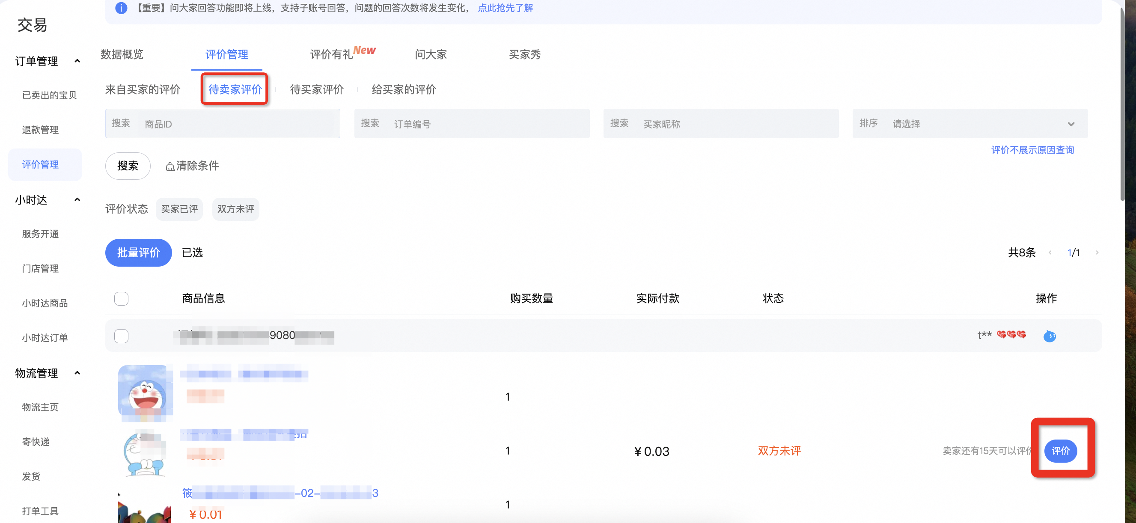Click the sitting Doraemon product thumbnail
Viewport: 1136px width, 523px height.
(x=145, y=453)
